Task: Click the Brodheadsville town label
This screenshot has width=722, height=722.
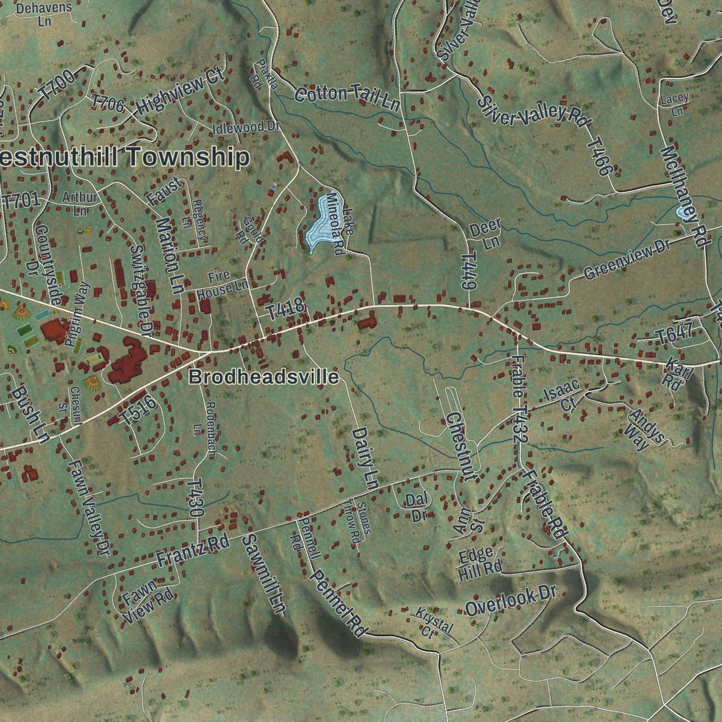Action: pyautogui.click(x=264, y=377)
